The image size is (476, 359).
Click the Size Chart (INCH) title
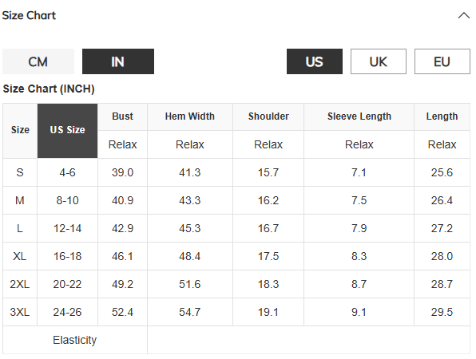pyautogui.click(x=49, y=89)
